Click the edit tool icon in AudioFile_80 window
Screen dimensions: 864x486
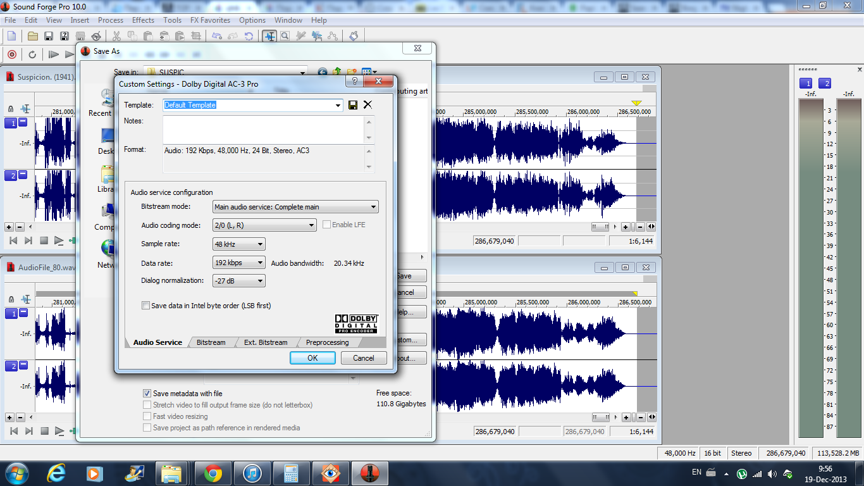(25, 299)
